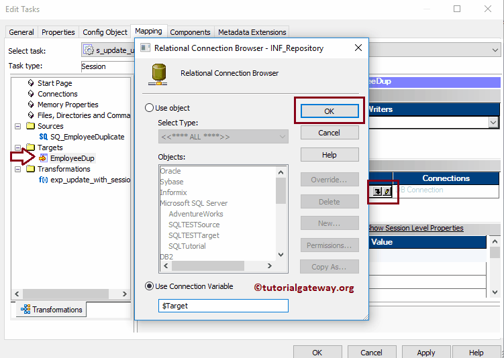Screen dimensions: 504x358
Task: Select the Use object radio button
Action: [149, 107]
